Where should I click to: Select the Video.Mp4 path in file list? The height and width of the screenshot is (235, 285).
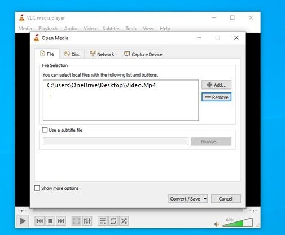tap(102, 85)
